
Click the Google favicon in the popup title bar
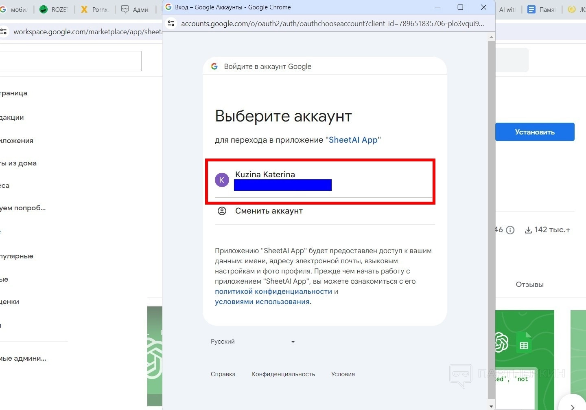(x=168, y=7)
